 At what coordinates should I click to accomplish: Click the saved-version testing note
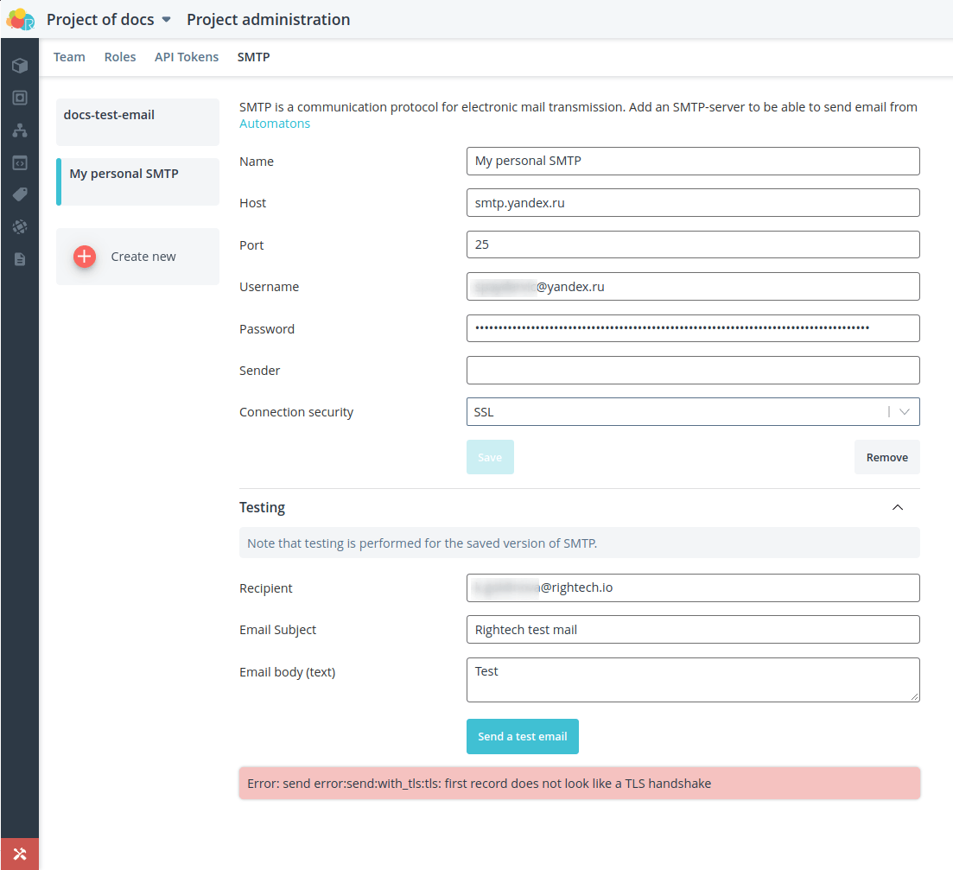coord(579,543)
